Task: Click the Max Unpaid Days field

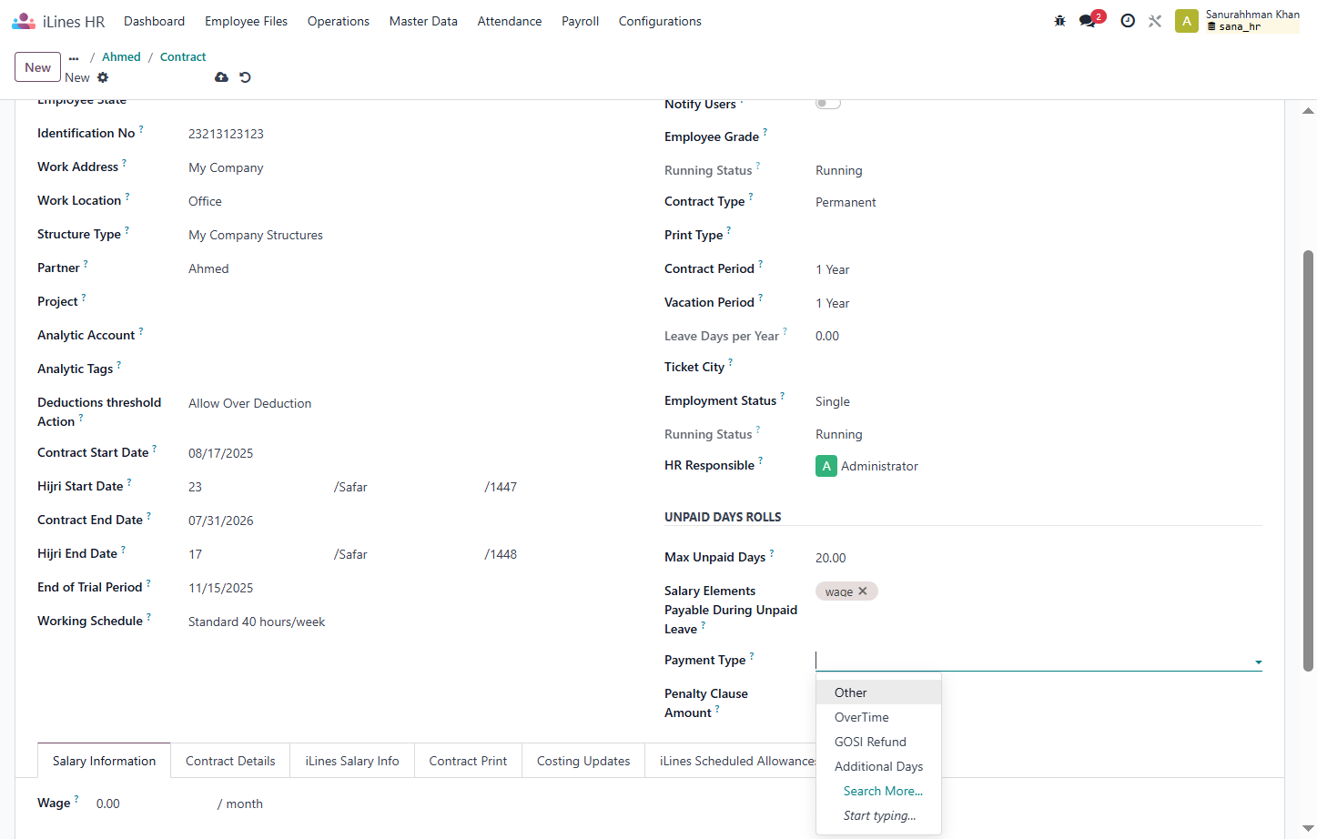Action: coord(1038,558)
